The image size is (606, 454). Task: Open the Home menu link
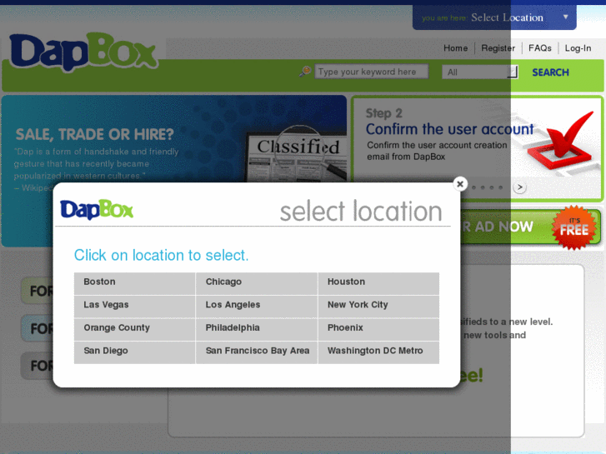[x=455, y=48]
